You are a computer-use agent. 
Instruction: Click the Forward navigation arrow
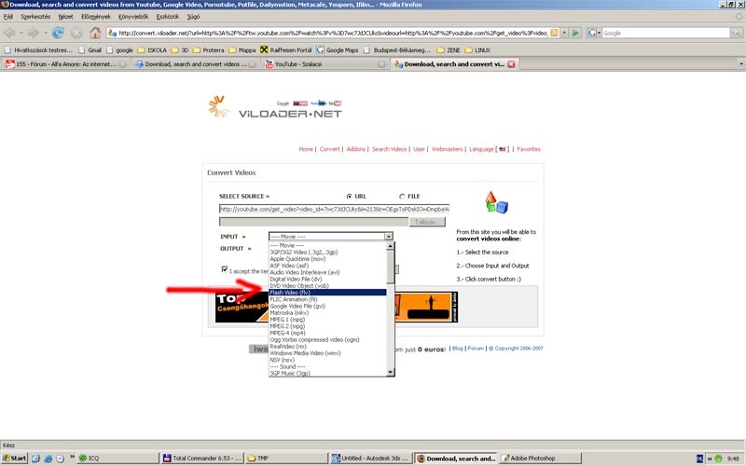click(x=33, y=33)
